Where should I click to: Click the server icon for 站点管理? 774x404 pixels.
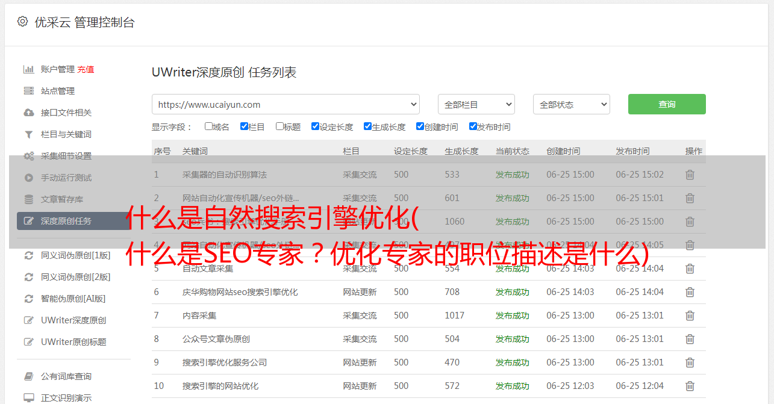coord(28,91)
